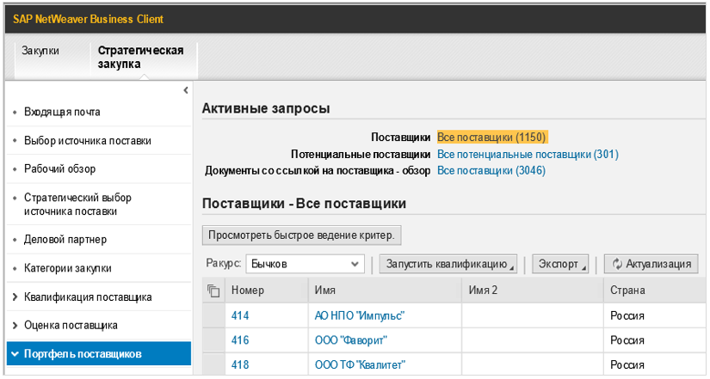Image resolution: width=710 pixels, height=379 pixels.
Task: Open the Все поставщики (3046) link
Action: (x=491, y=170)
